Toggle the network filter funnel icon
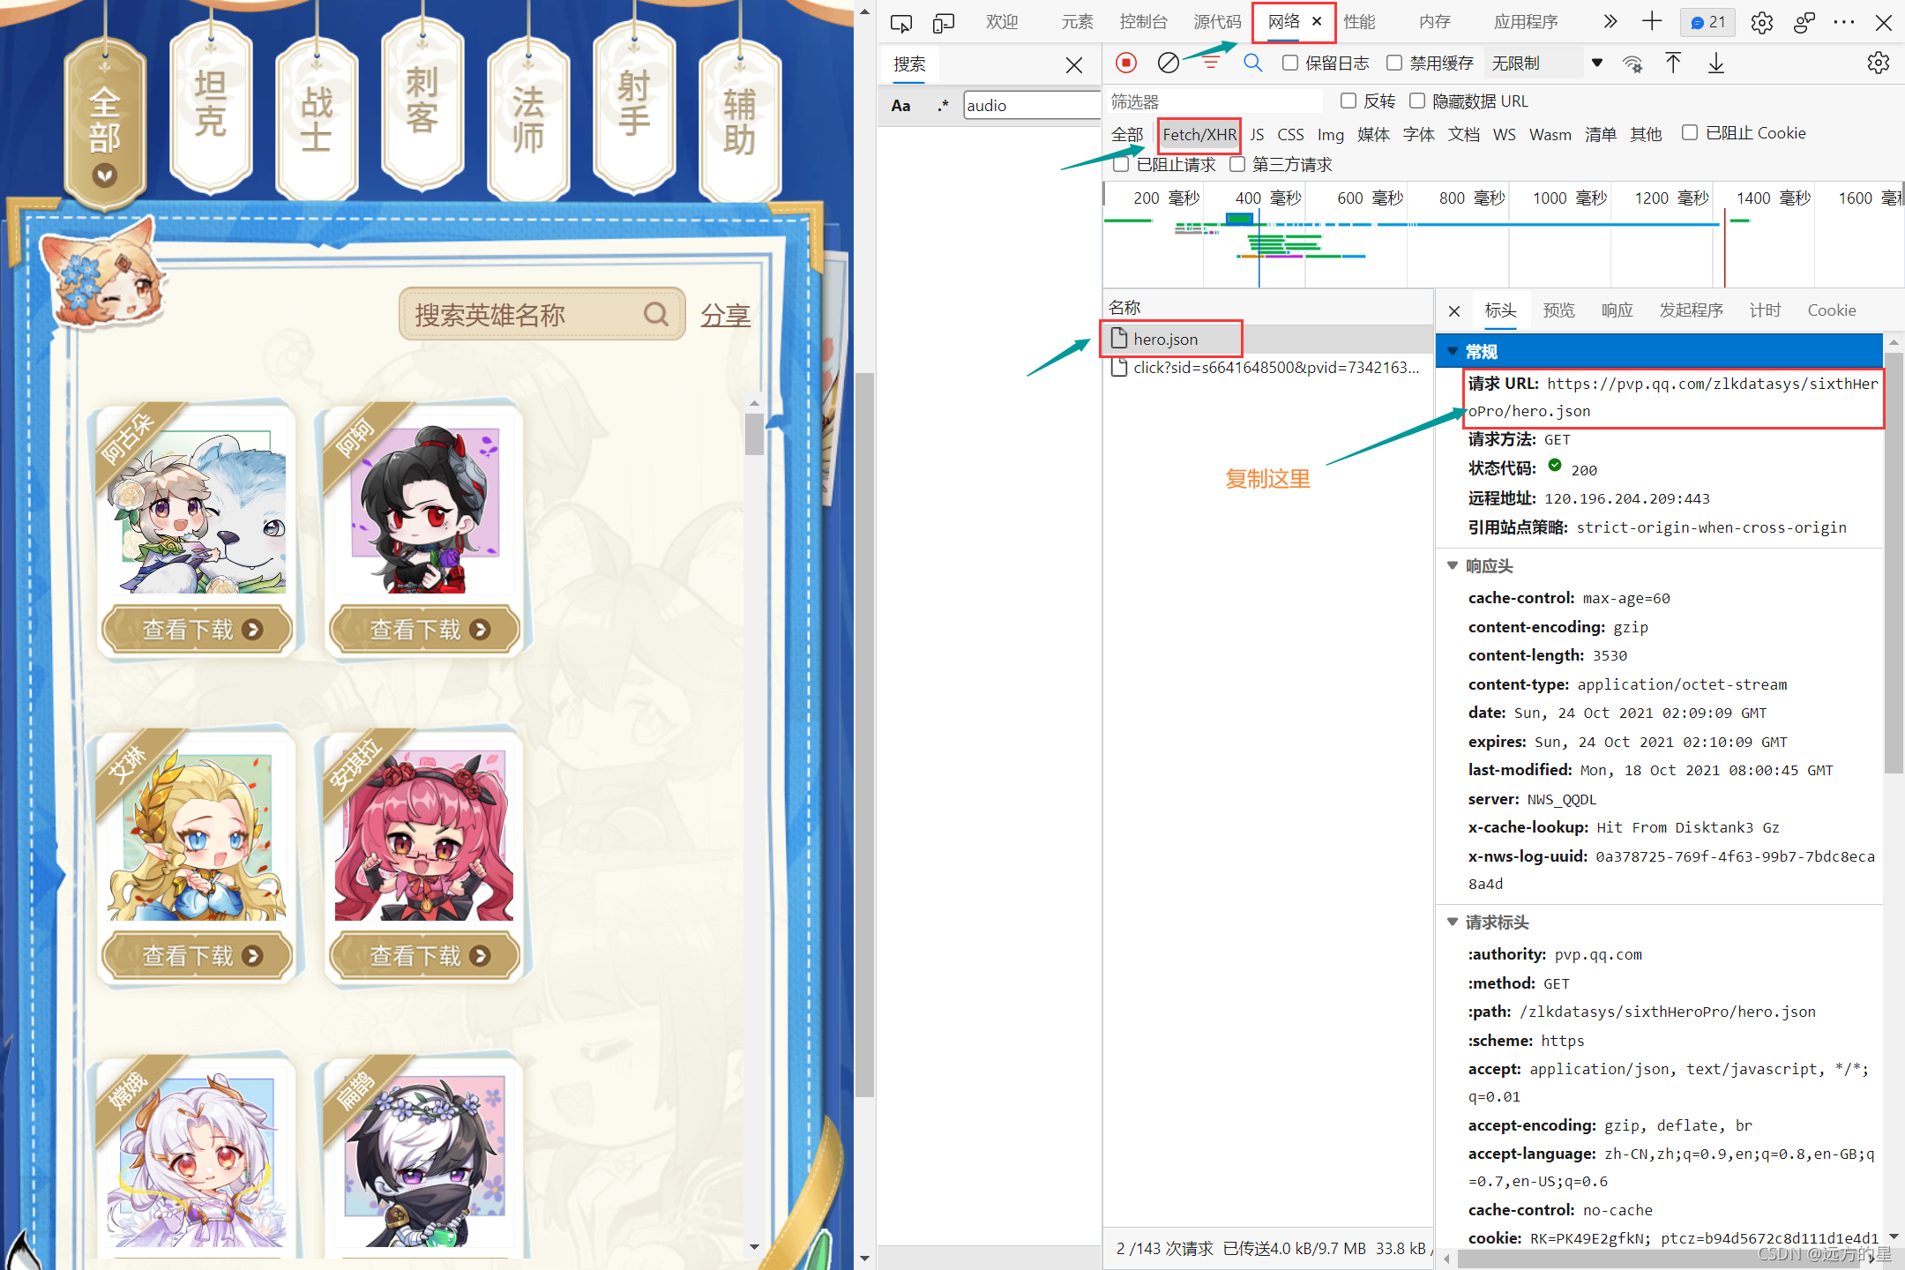 pos(1211,63)
